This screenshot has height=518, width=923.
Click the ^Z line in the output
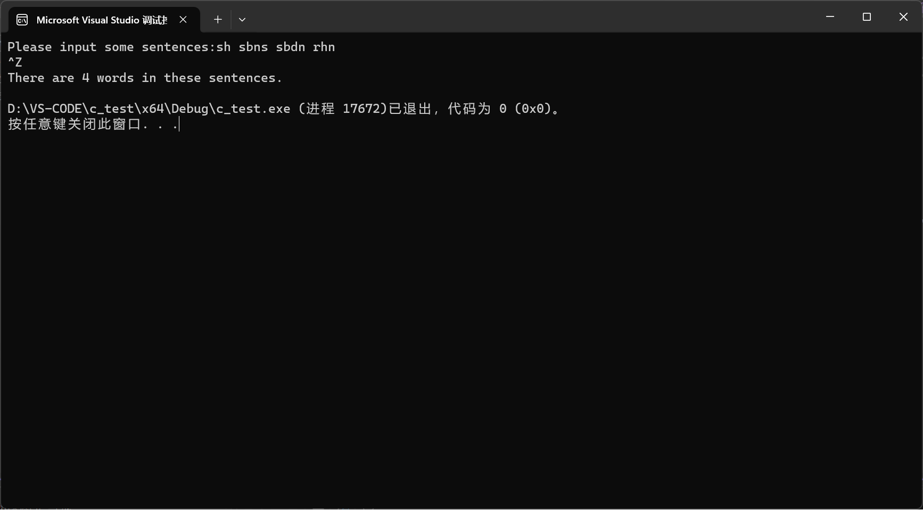click(14, 62)
